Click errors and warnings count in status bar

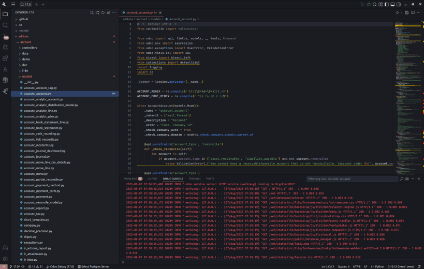[x=35, y=266]
